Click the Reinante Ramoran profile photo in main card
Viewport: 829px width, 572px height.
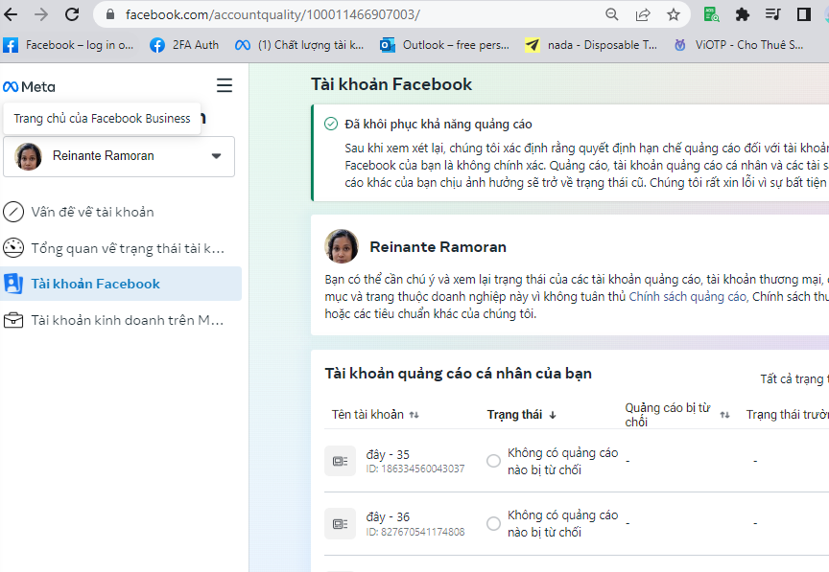click(341, 246)
